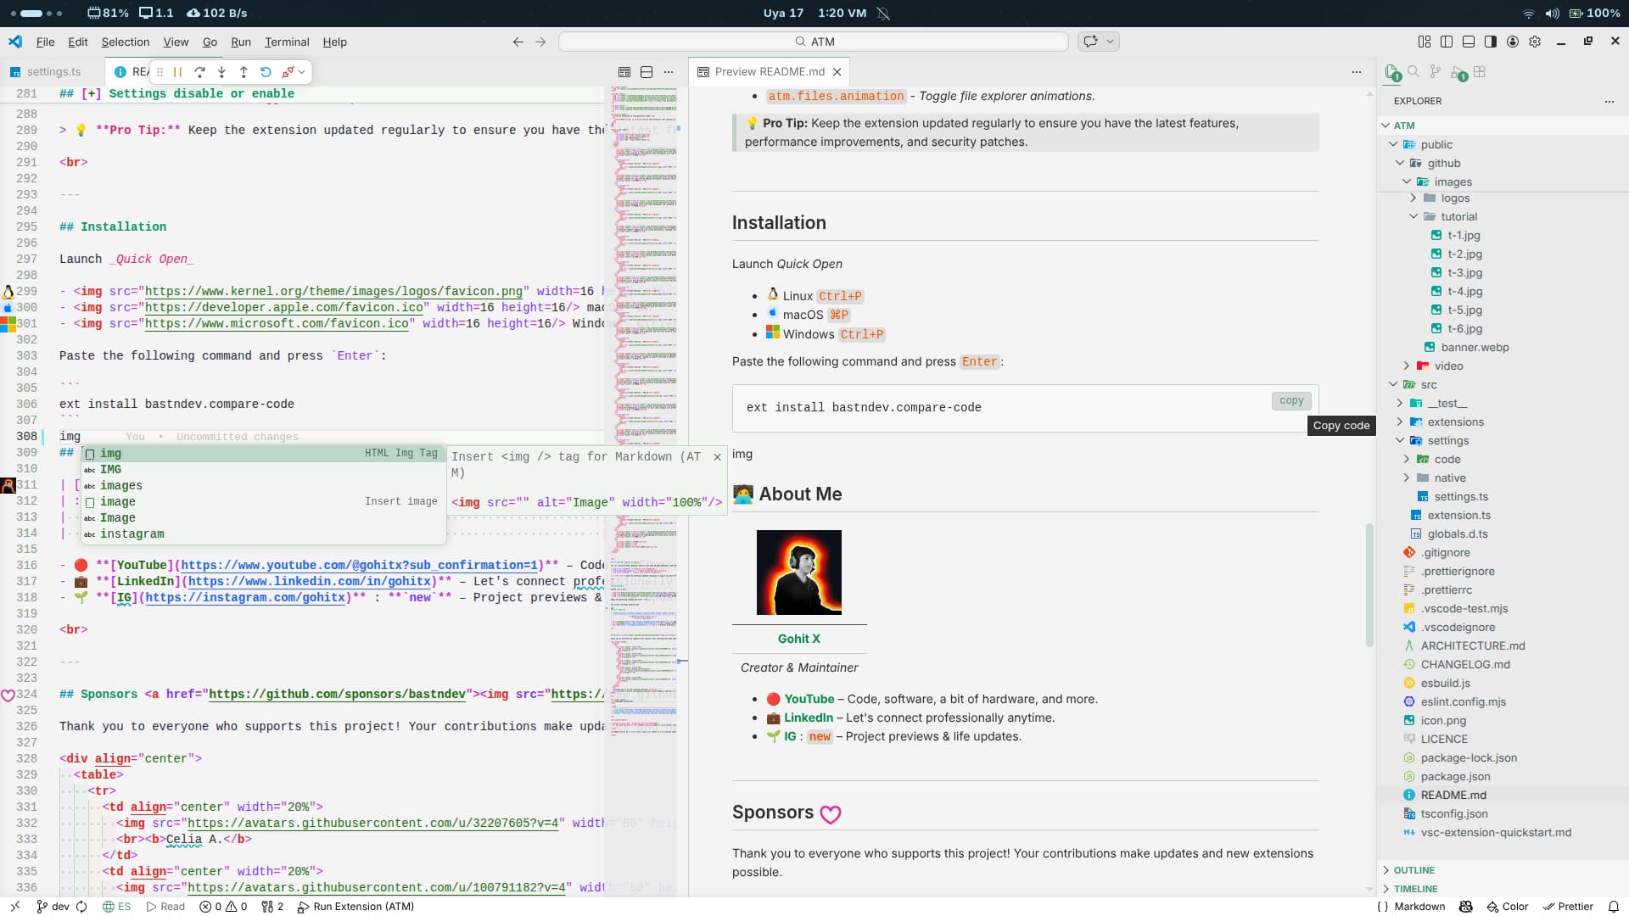Click the split editor icon in editor toolbar
The width and height of the screenshot is (1629, 916).
click(647, 72)
